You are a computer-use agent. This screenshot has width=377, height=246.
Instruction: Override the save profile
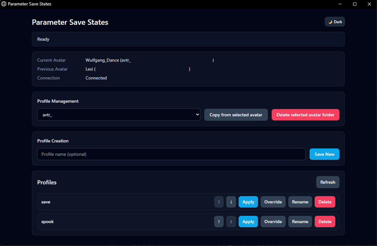(273, 202)
